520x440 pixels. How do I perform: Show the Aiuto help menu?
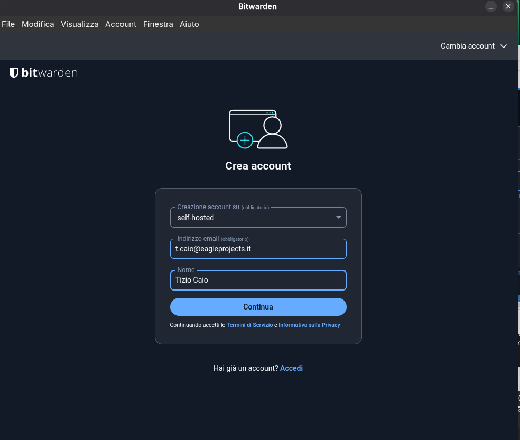pos(189,24)
